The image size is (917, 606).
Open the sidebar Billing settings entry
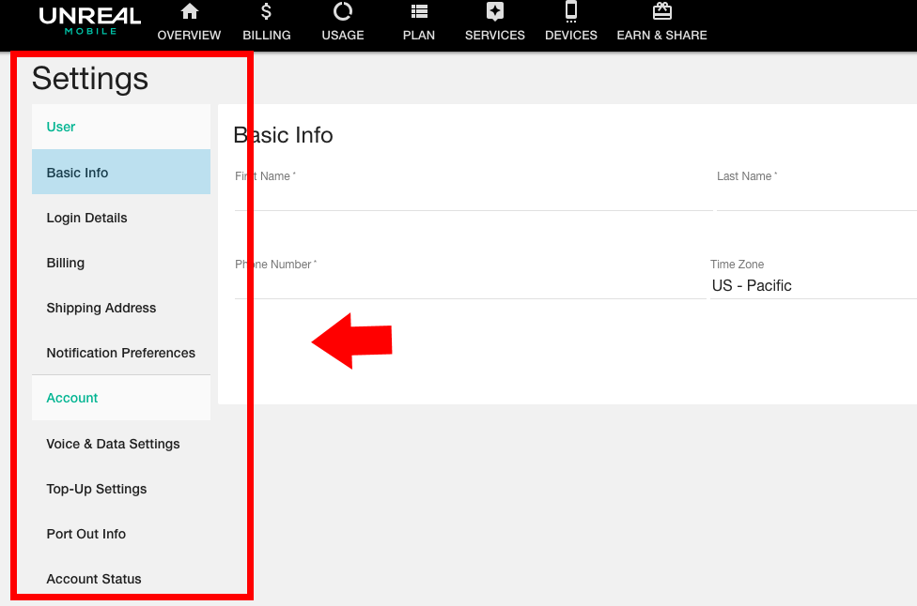point(121,263)
